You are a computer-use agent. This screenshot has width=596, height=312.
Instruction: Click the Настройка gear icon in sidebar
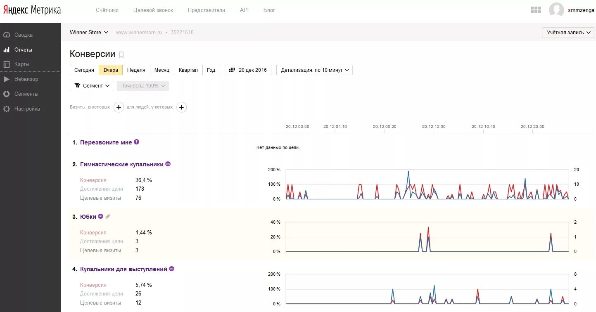[7, 109]
